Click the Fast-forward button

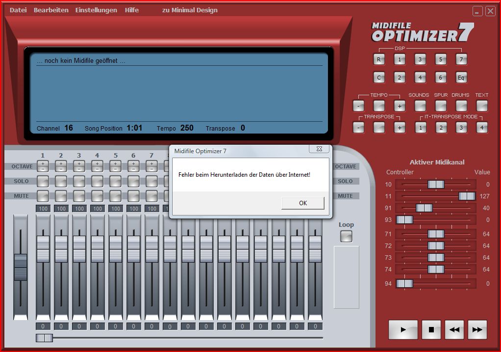tap(477, 329)
